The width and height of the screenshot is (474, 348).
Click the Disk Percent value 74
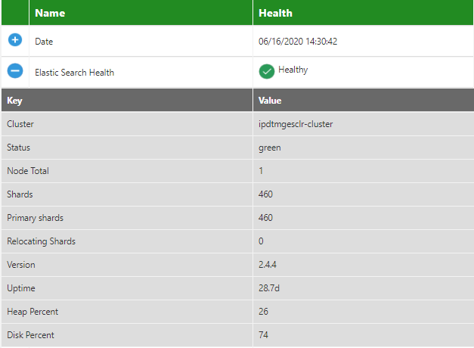[x=264, y=335]
